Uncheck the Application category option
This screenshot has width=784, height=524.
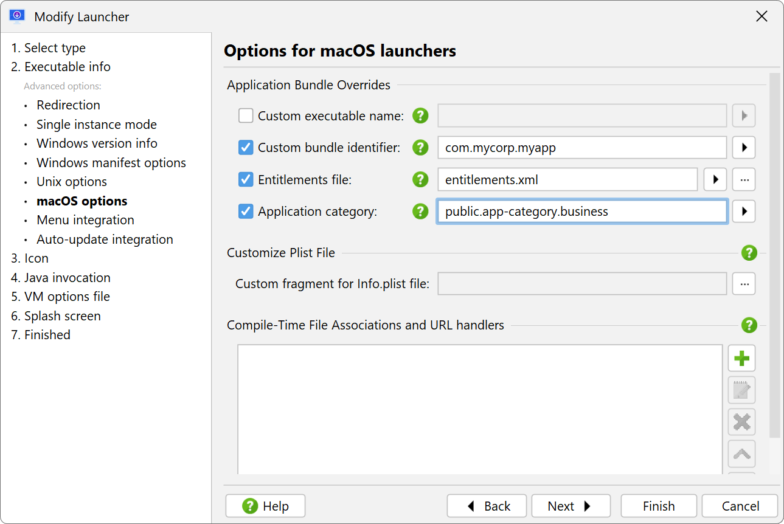tap(246, 211)
